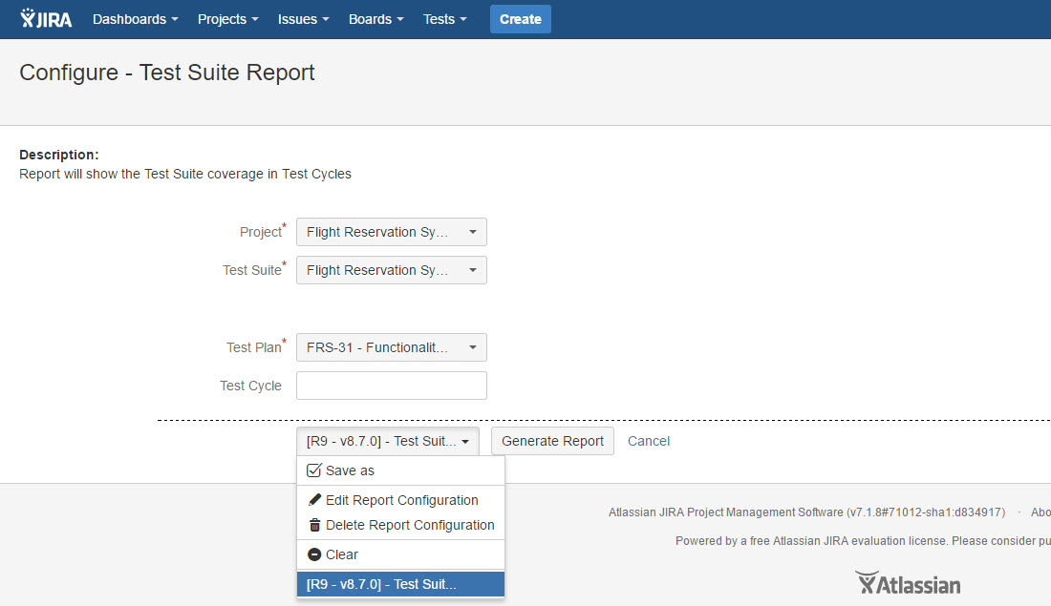
Task: Choose Save as from the dropdown
Action: pyautogui.click(x=401, y=470)
